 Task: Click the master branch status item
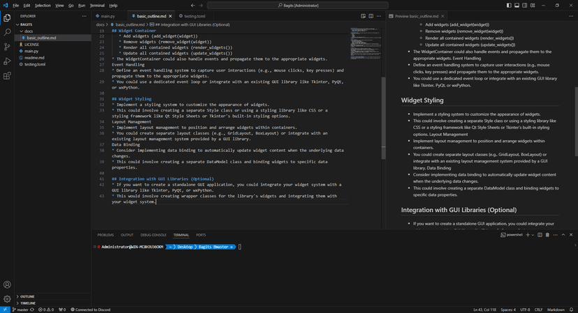[x=23, y=310]
